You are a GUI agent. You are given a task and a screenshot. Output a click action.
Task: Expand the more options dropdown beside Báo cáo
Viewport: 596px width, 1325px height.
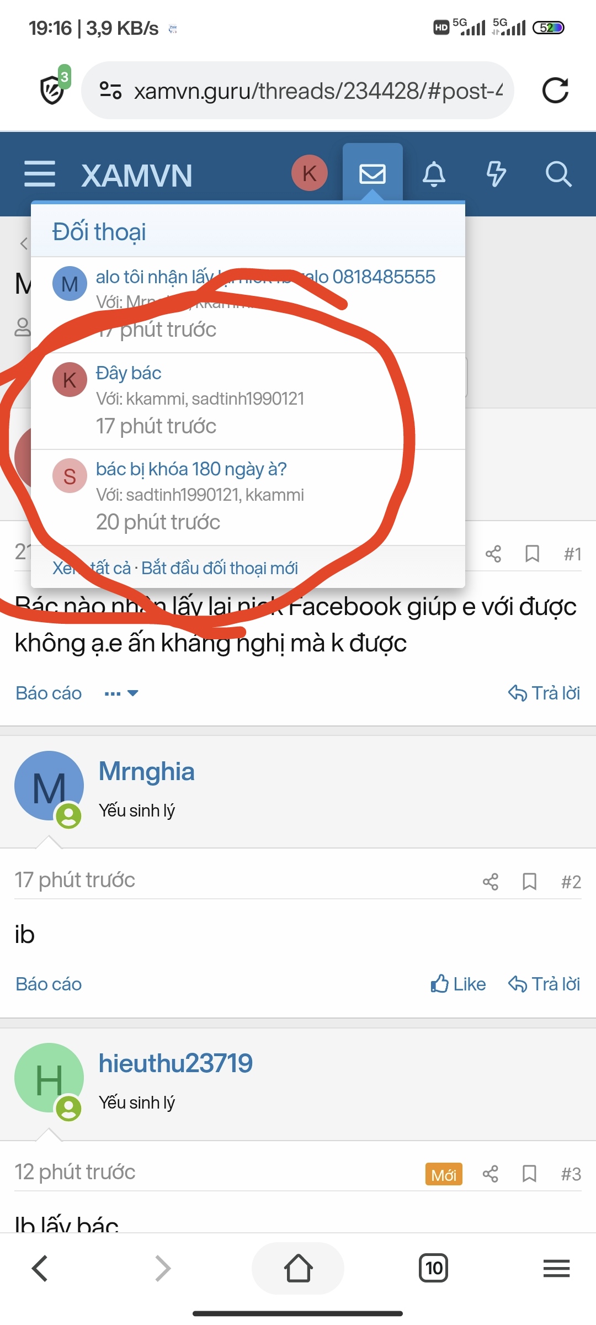121,693
